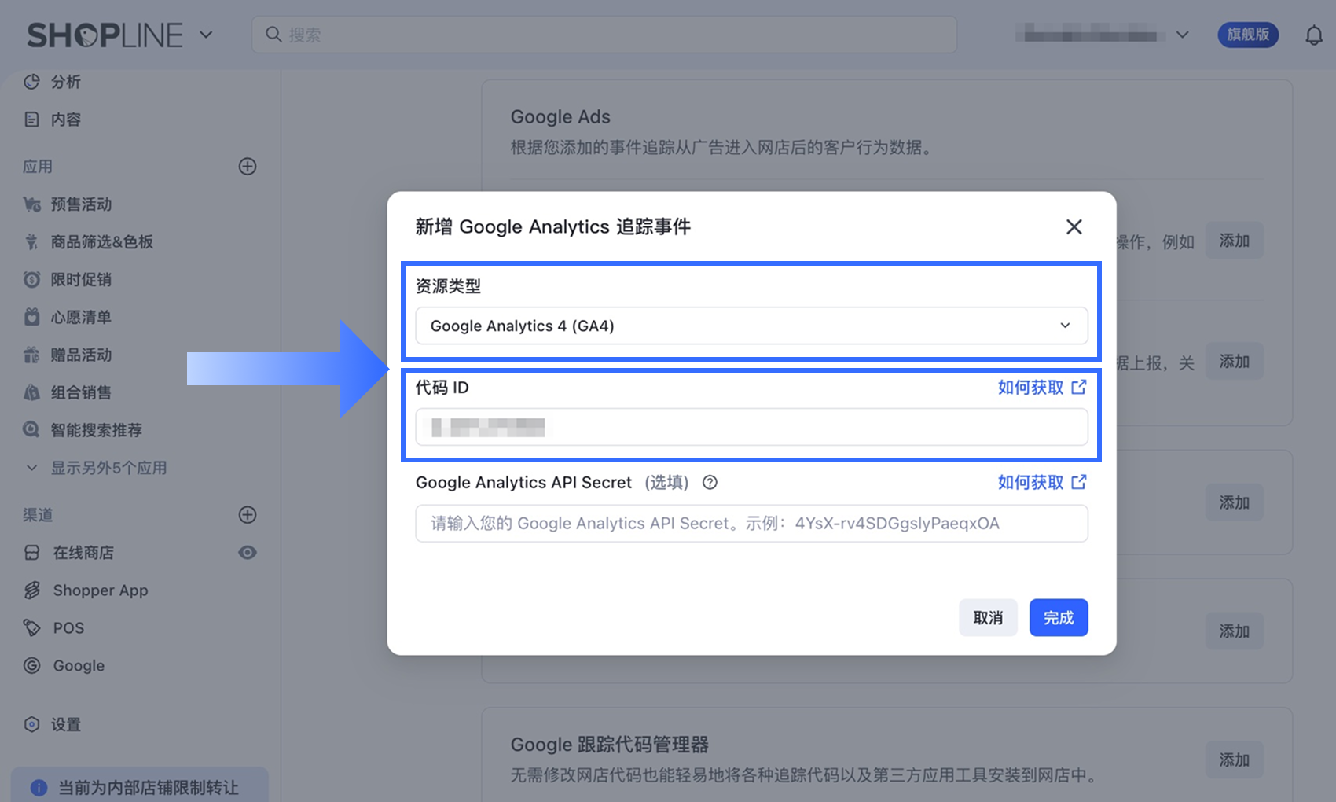
Task: Click the Google Ads heading
Action: click(x=560, y=117)
